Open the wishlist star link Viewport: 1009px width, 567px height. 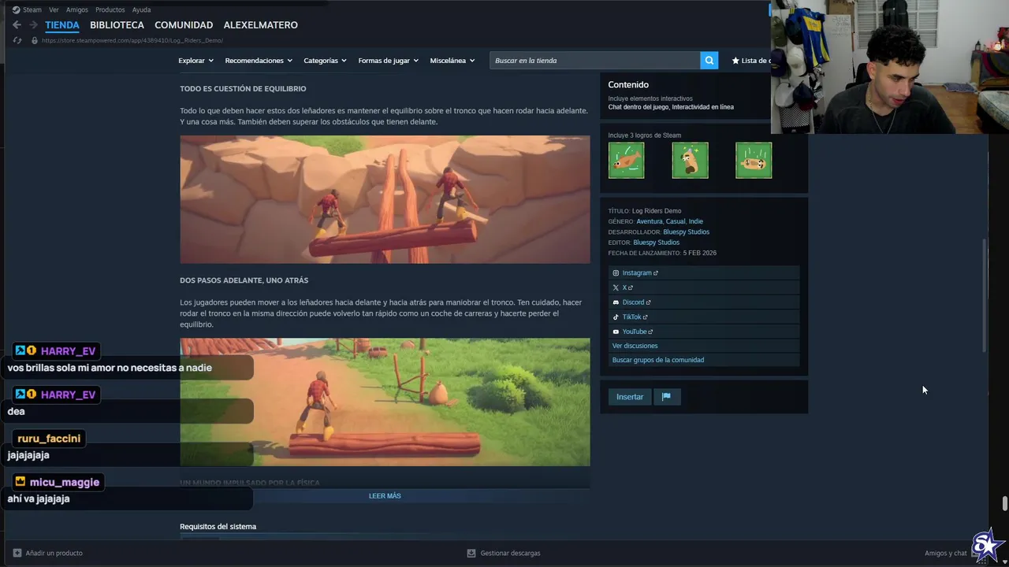750,61
